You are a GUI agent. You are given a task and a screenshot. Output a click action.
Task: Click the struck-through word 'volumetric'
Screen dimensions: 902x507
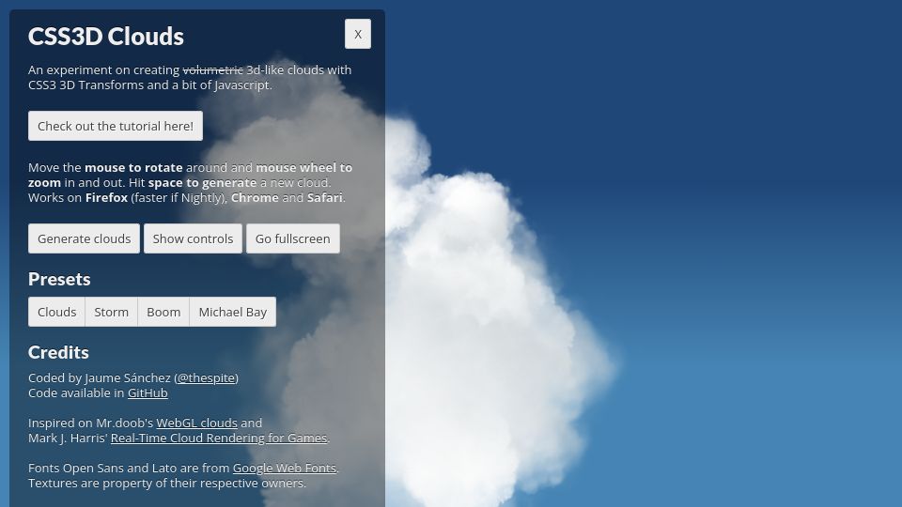[x=213, y=70]
